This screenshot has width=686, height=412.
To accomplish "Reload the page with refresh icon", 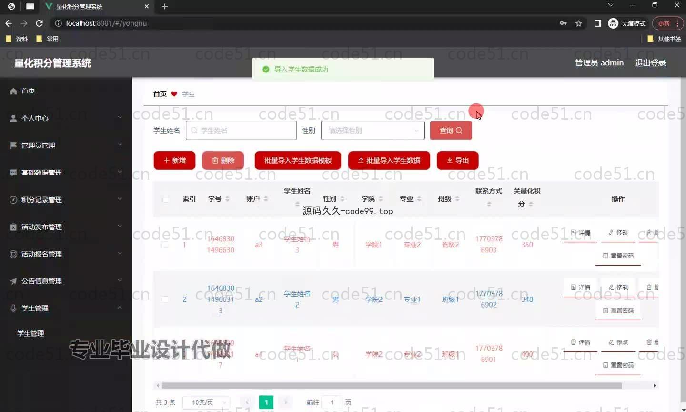I will (40, 23).
